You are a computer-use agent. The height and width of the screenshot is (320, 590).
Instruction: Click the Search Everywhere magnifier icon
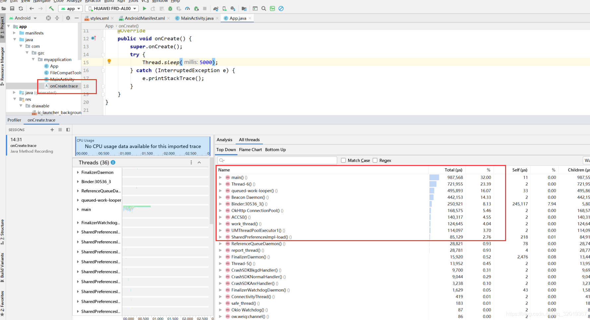264,9
